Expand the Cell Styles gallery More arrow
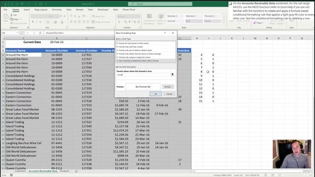Viewport: 315px width, 177px height. pos(223,22)
